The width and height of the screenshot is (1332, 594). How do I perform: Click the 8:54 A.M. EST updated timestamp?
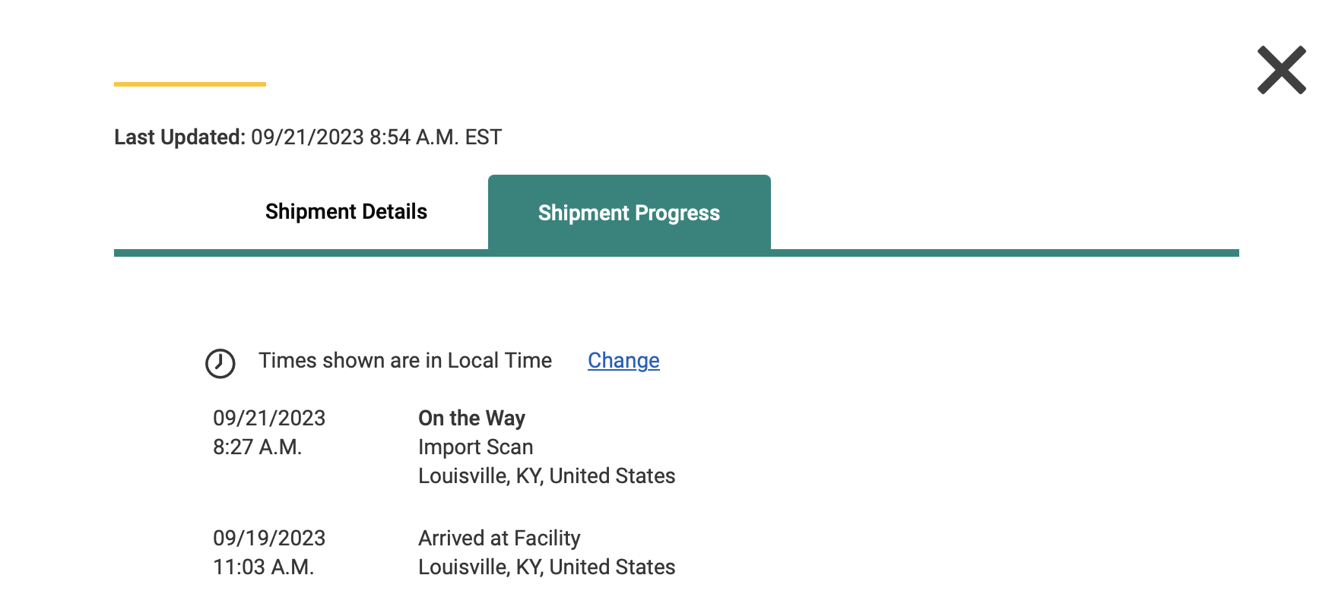coord(436,137)
